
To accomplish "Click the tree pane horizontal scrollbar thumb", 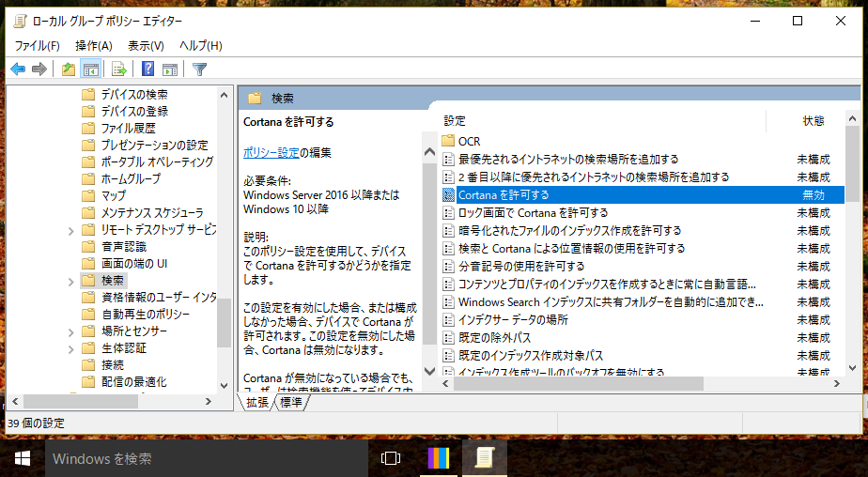I will point(81,401).
